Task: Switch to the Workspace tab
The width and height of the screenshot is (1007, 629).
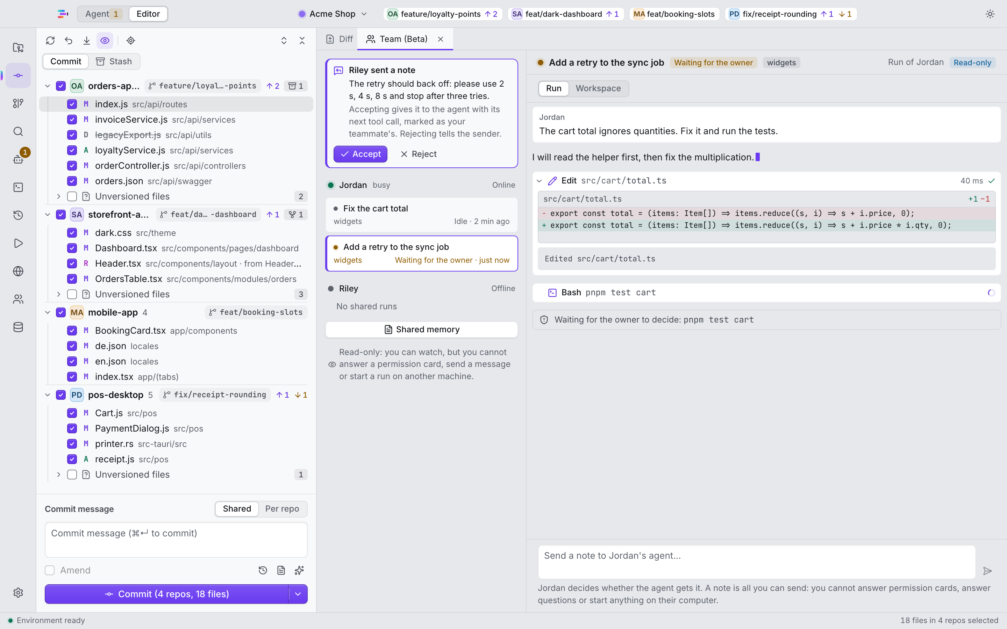Action: click(598, 88)
